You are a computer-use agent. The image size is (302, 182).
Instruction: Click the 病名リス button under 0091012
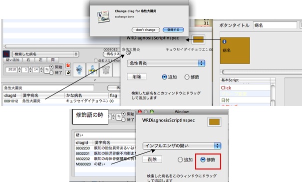pos(112,54)
